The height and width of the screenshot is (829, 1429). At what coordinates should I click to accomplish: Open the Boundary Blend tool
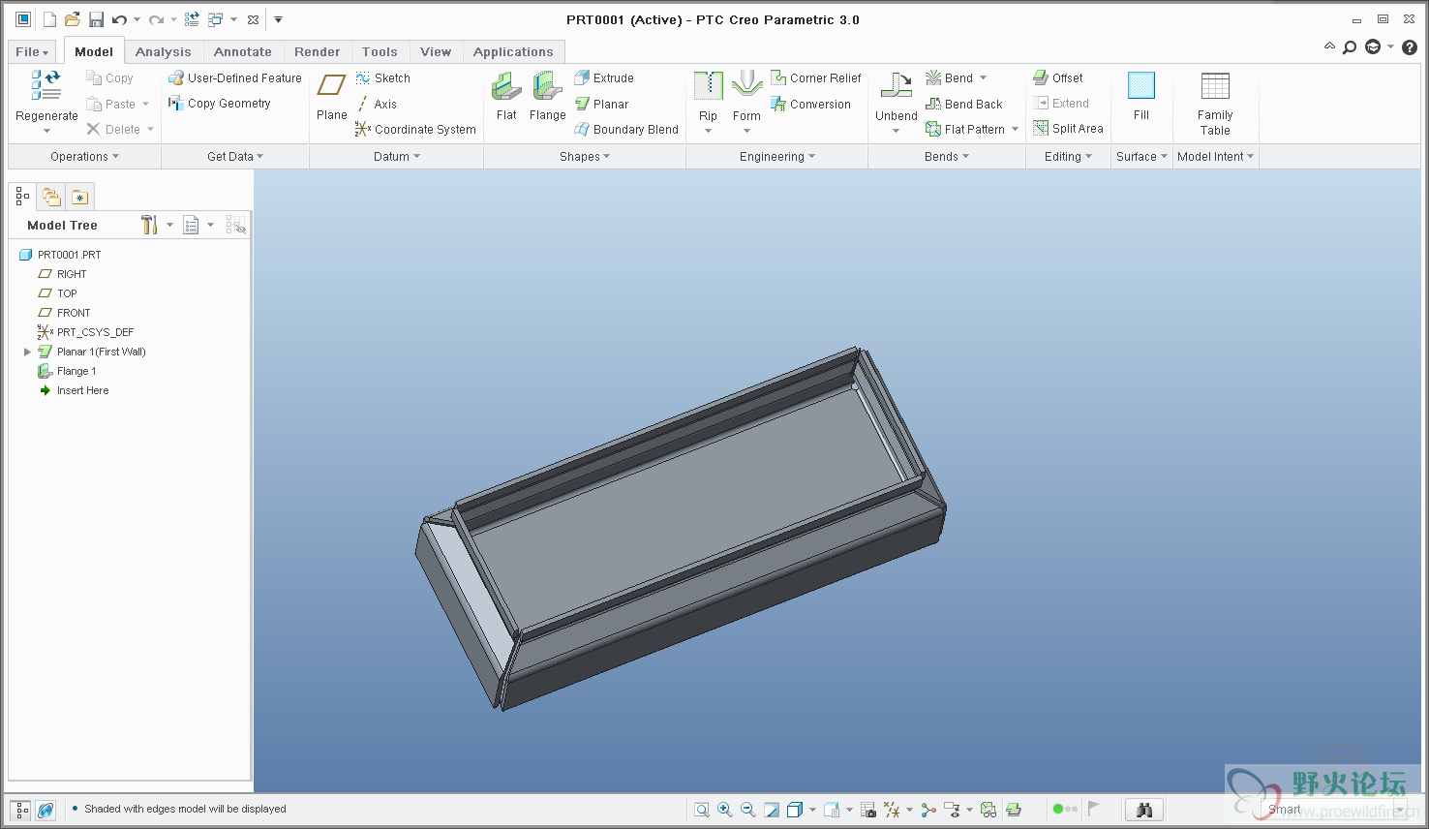(626, 129)
